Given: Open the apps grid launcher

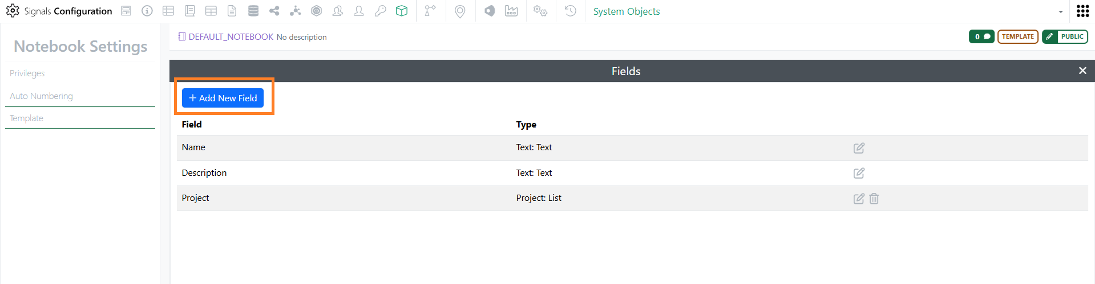Looking at the screenshot, I should (1082, 11).
